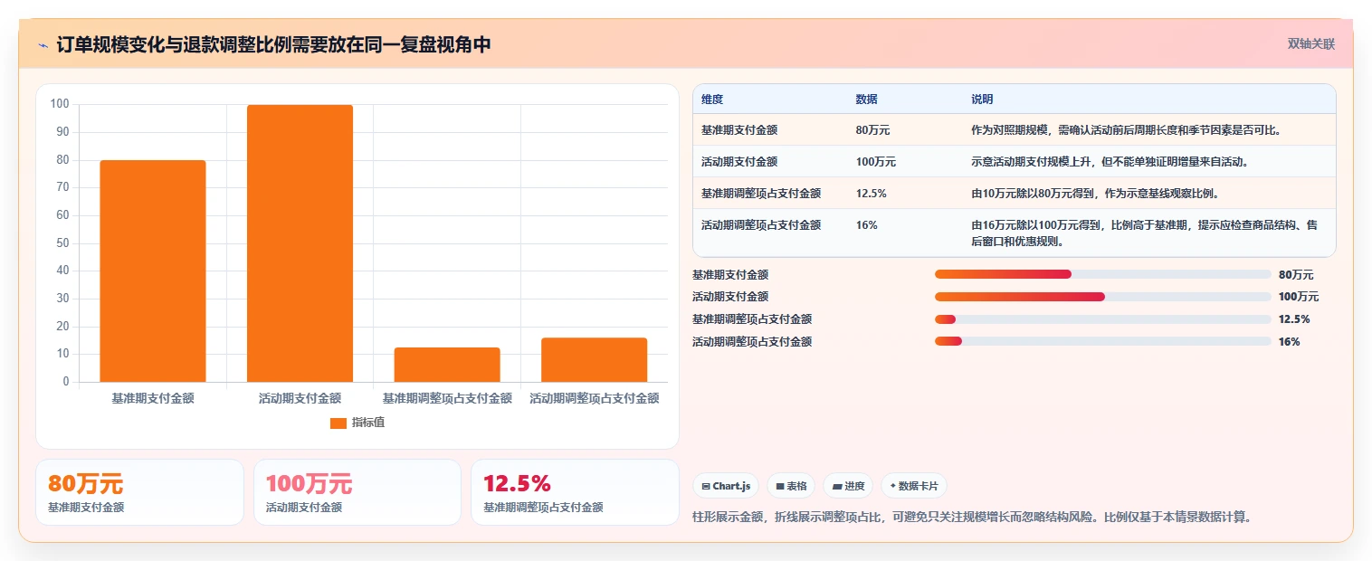Click the 100万元 progress bar
Screen dimensions: 1372x561
1103,297
